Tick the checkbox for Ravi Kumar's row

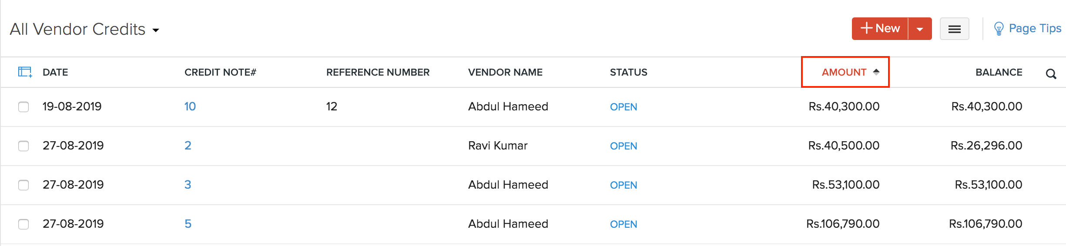23,146
